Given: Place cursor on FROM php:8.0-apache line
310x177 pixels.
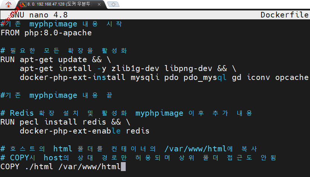Looking at the screenshot, I should [x=46, y=33].
